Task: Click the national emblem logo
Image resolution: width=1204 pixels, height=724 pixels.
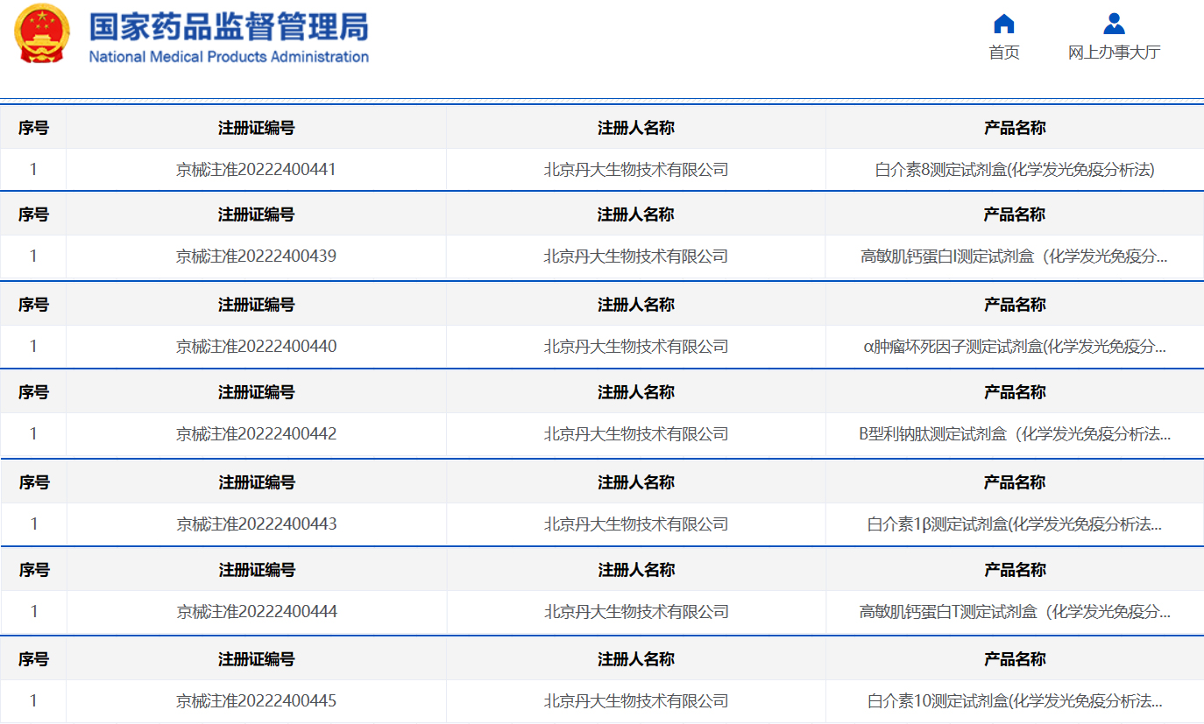Action: tap(42, 33)
